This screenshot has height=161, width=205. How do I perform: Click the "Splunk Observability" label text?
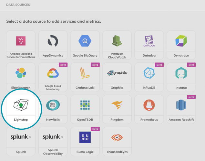53,152
